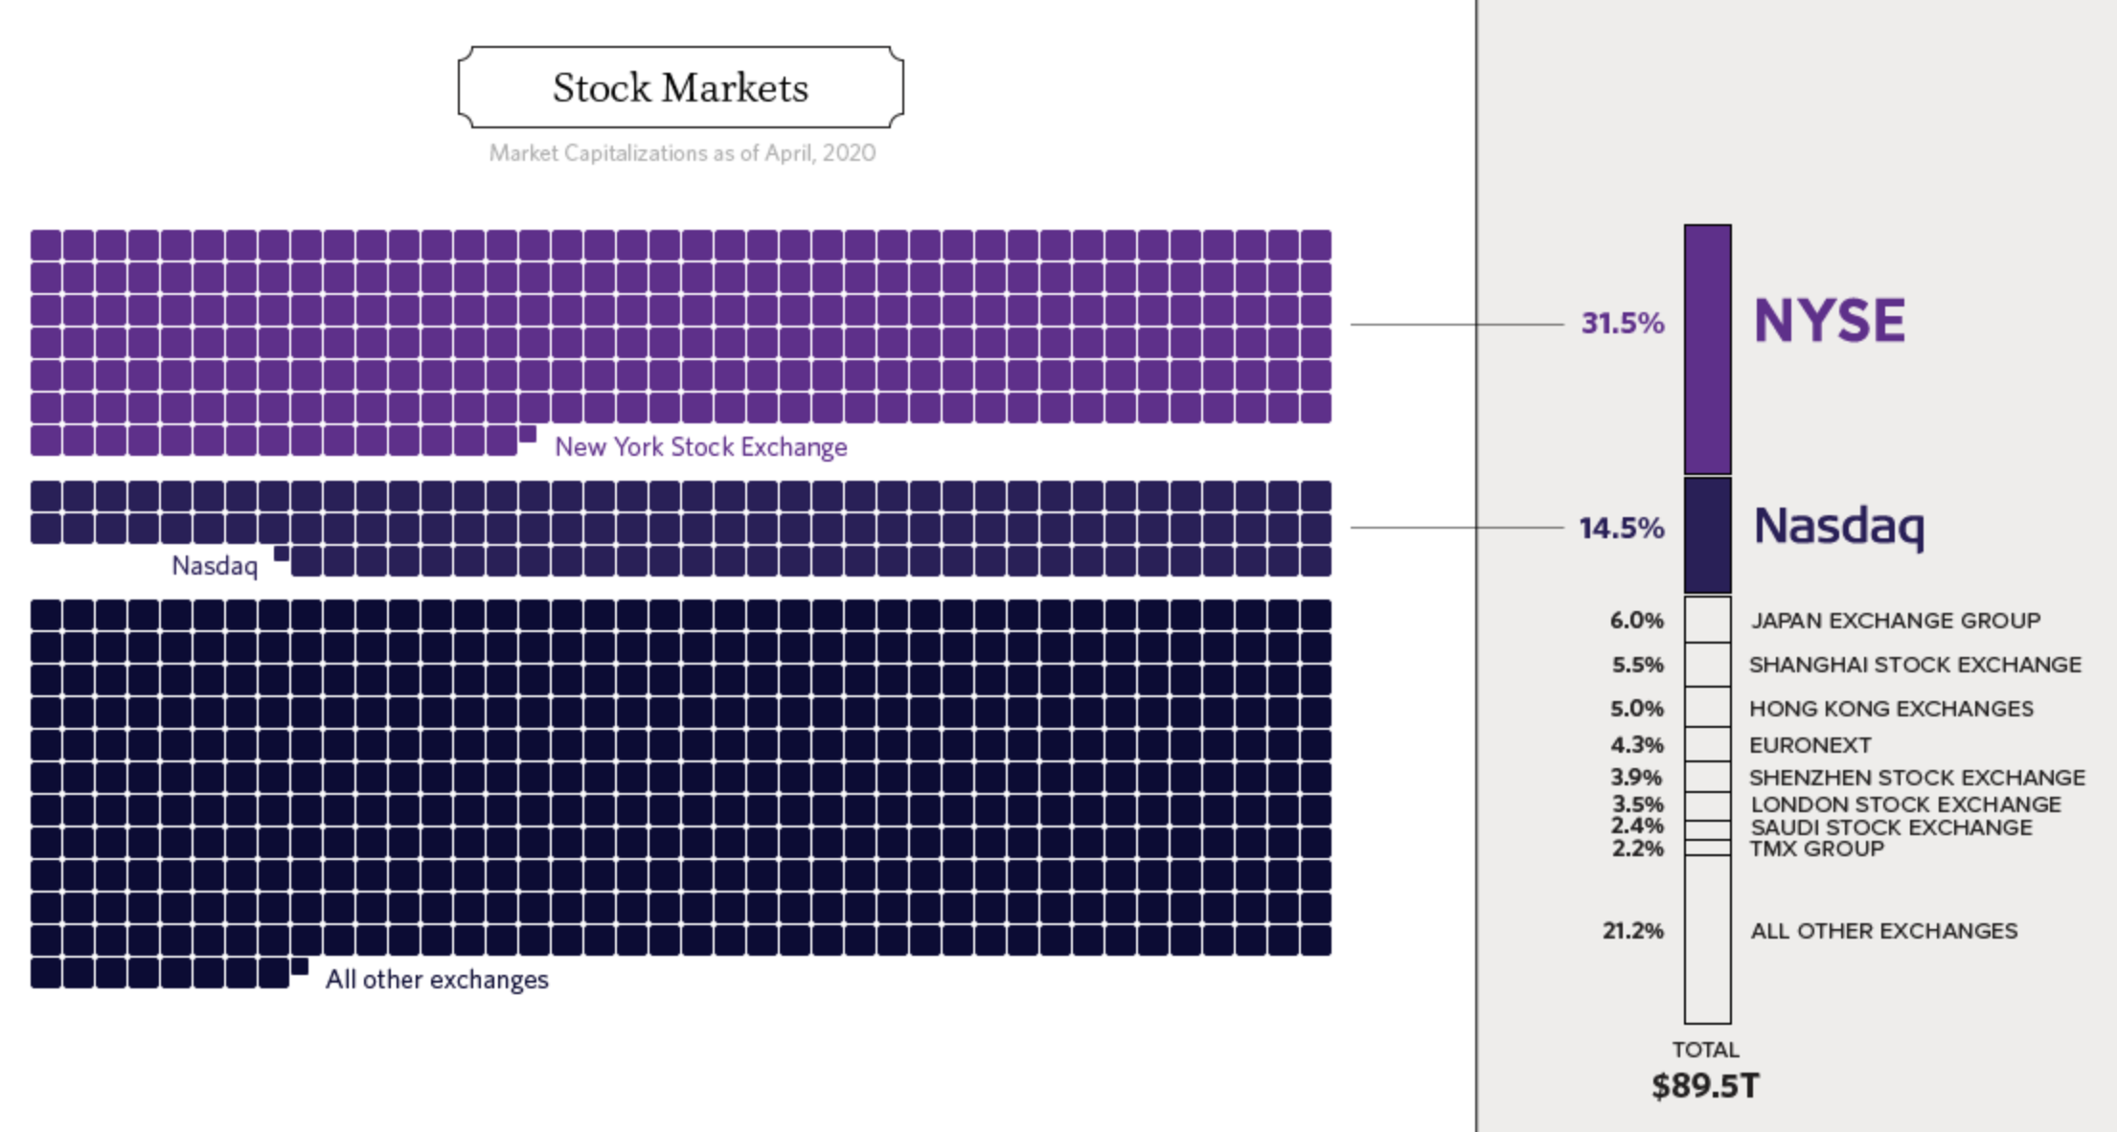
Task: Click the Stock Markets title box
Action: coord(680,87)
